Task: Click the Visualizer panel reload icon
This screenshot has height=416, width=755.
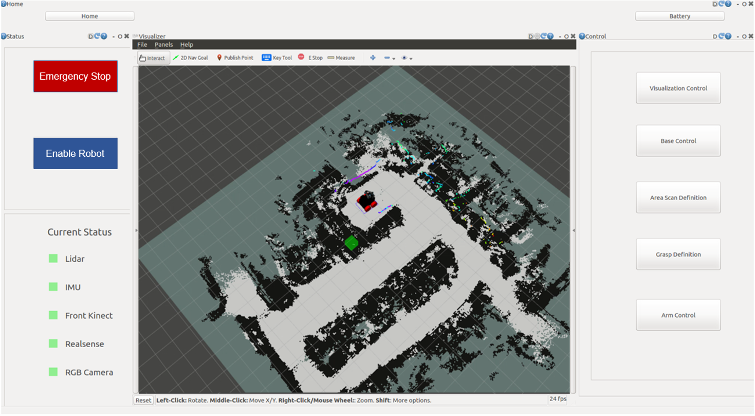Action: coord(543,37)
